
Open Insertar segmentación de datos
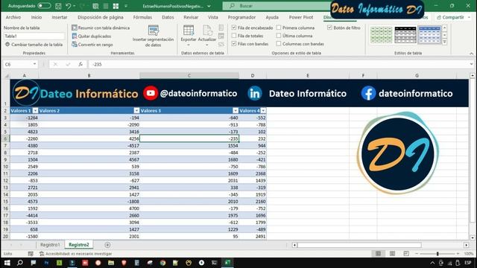click(153, 36)
